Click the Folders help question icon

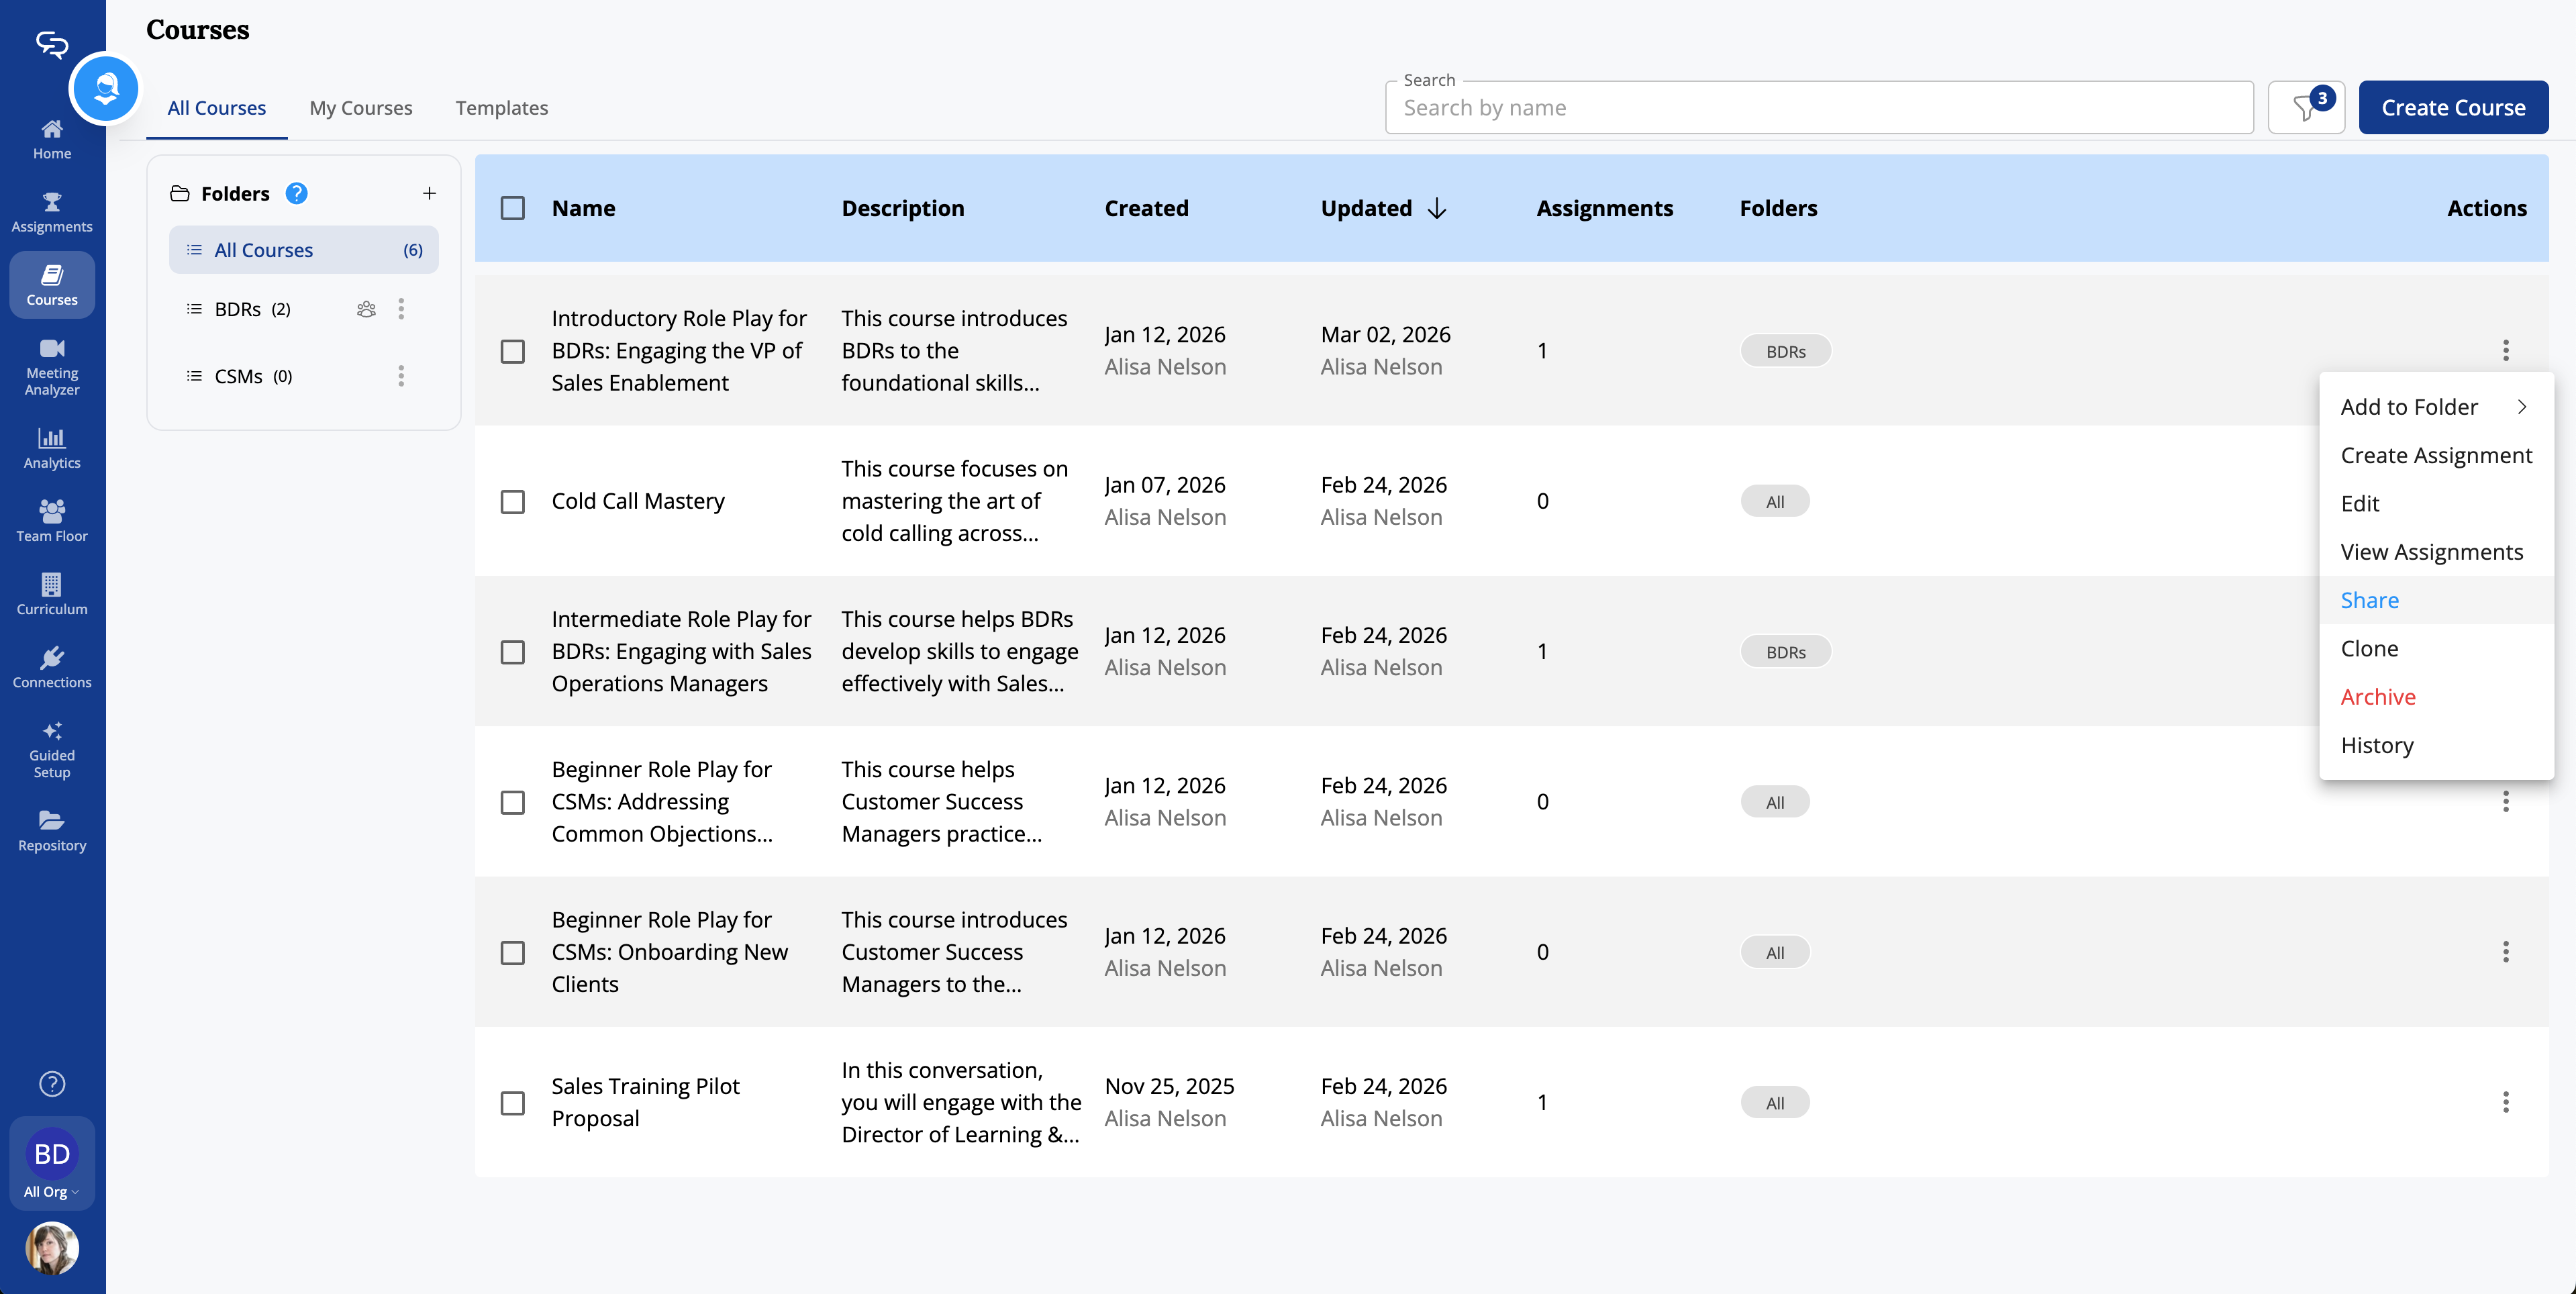296,193
